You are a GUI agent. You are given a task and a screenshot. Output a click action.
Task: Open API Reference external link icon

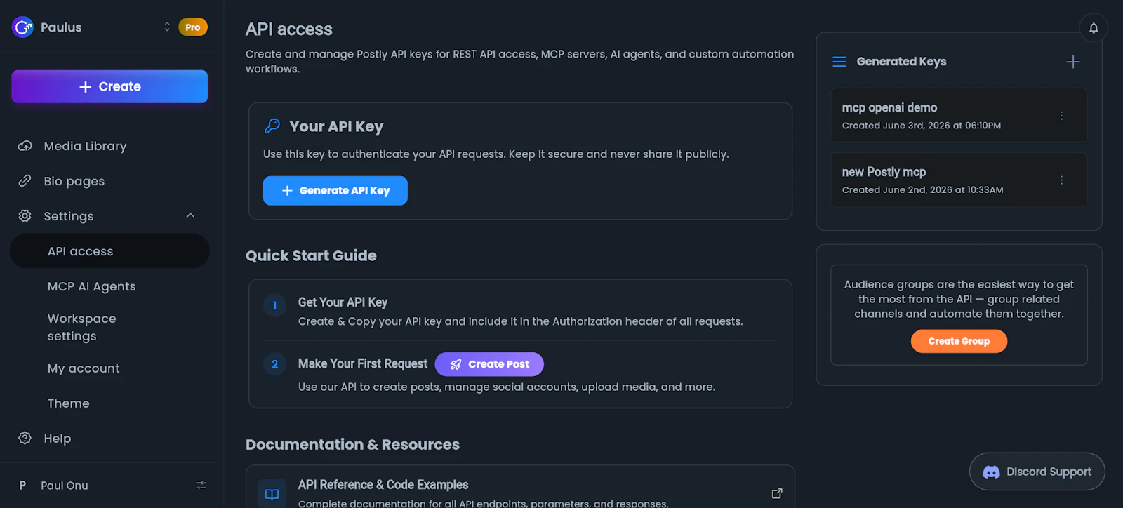(x=777, y=493)
